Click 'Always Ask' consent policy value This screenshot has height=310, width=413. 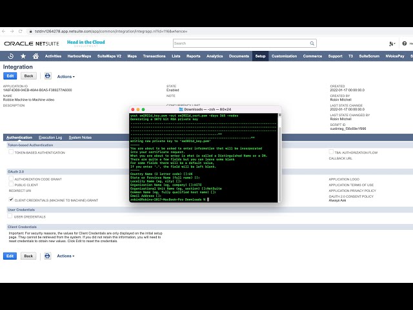337,200
